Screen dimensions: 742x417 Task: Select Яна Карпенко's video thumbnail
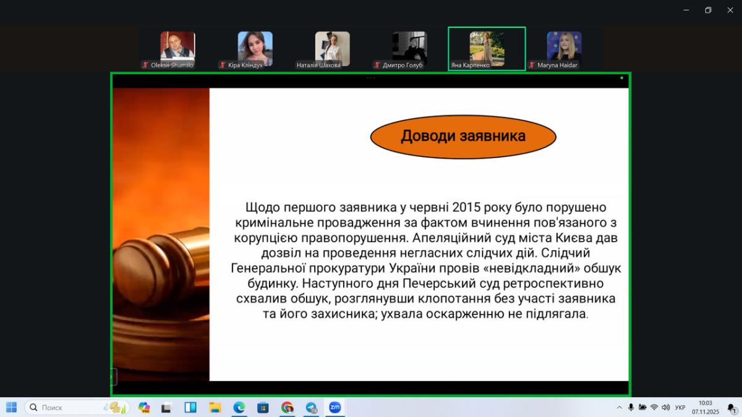click(x=487, y=49)
